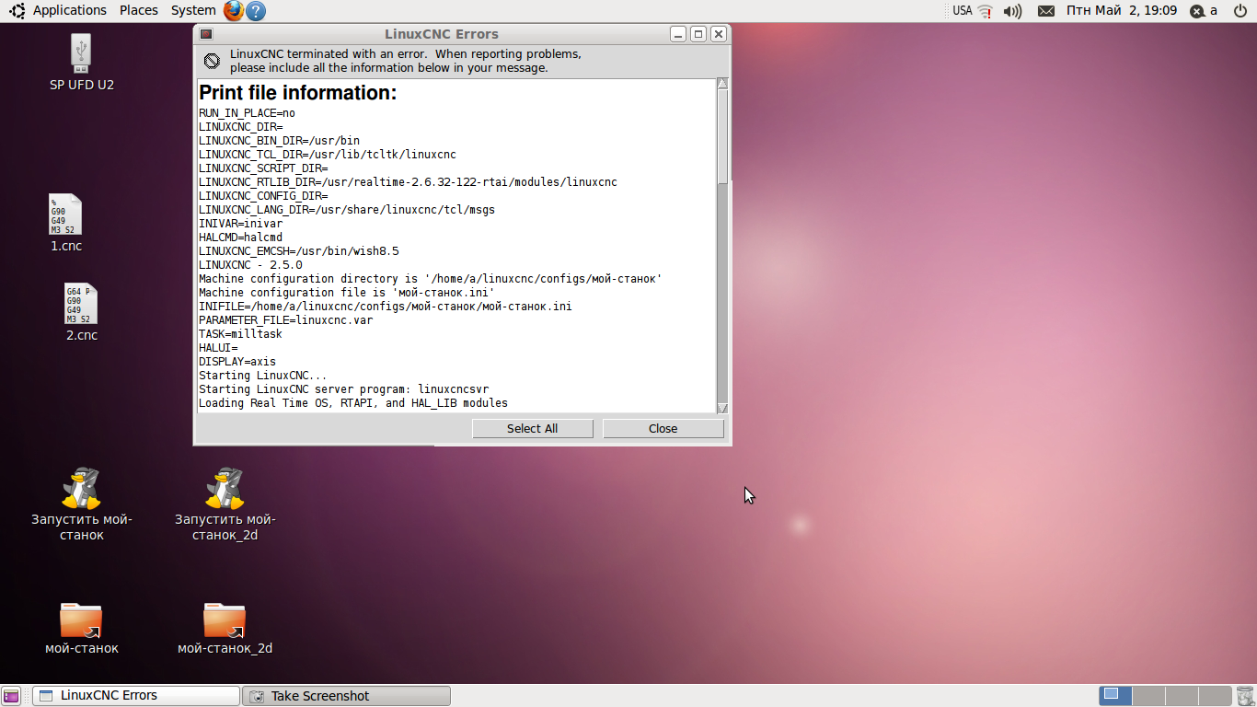Click the line "TASK=milltask"

click(240, 334)
